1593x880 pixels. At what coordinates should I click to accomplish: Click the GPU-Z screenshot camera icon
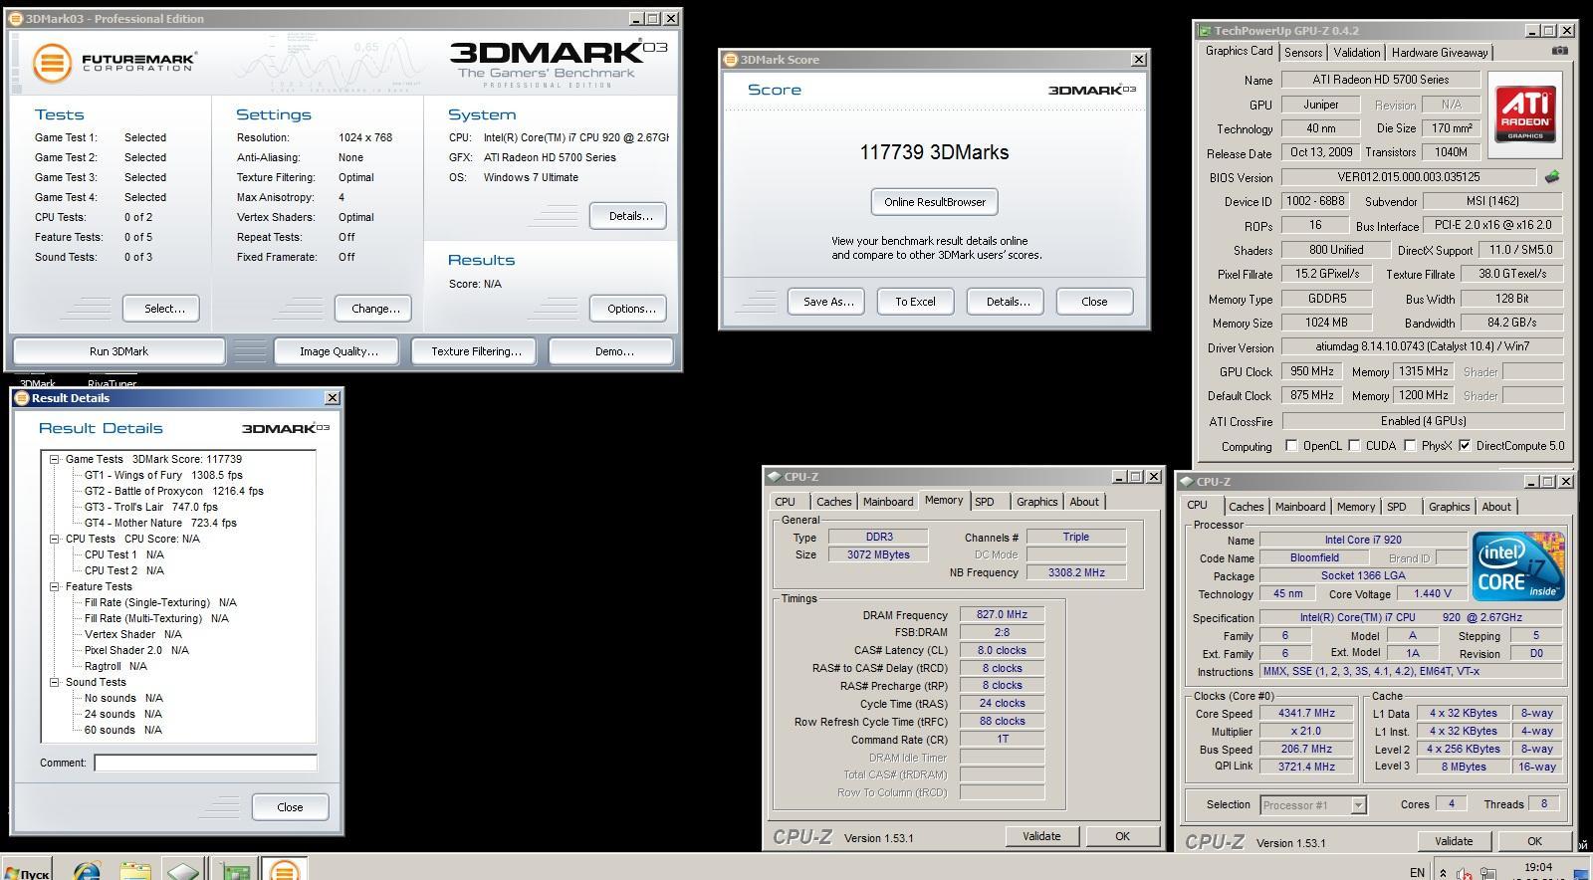pos(1559,51)
